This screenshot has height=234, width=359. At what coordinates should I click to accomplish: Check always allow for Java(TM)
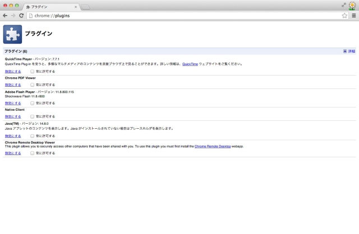tap(33, 136)
